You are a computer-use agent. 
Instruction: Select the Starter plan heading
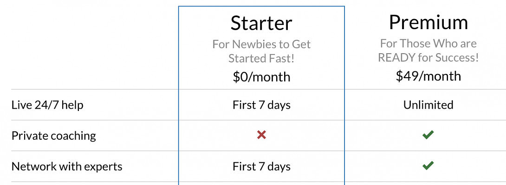pos(261,23)
